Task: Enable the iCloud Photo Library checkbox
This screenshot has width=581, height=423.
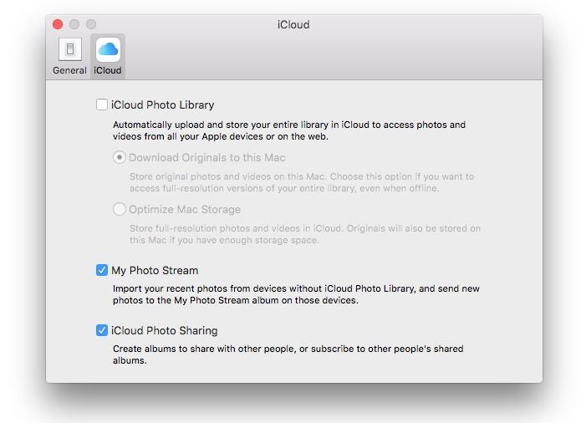Action: [x=101, y=104]
